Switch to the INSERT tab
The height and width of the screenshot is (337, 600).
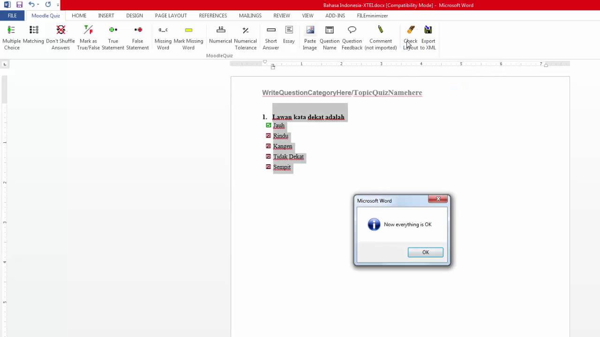point(106,15)
